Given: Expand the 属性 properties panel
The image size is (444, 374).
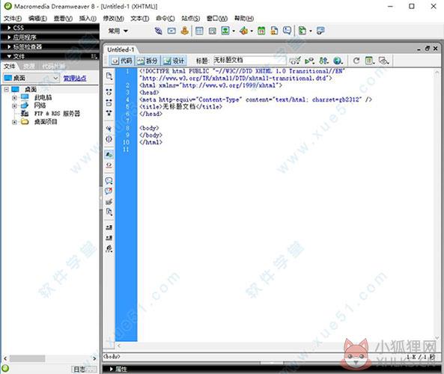Looking at the screenshot, I should click(x=112, y=369).
